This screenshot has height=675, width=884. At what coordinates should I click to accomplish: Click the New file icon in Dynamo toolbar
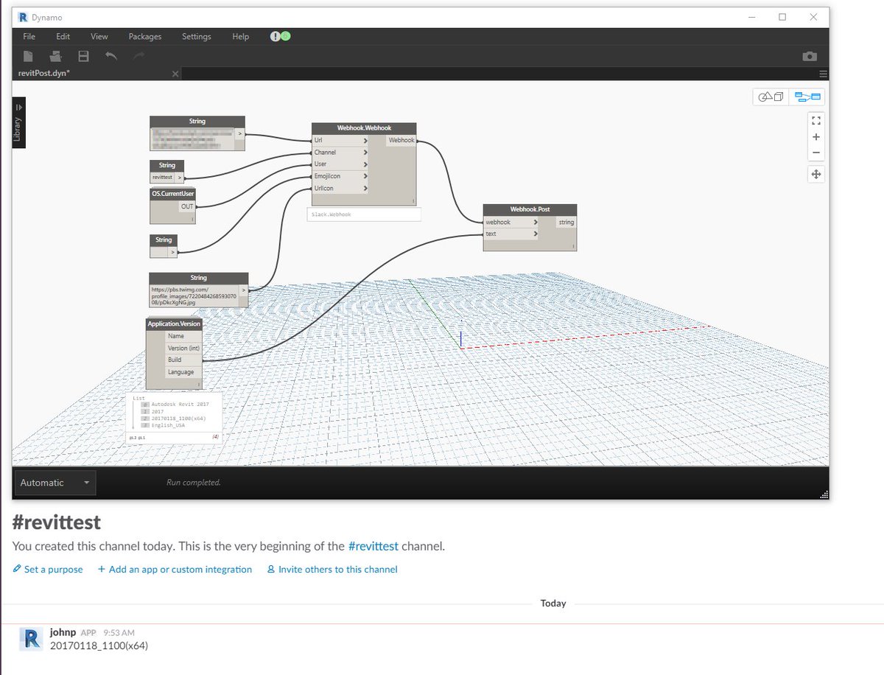(28, 57)
